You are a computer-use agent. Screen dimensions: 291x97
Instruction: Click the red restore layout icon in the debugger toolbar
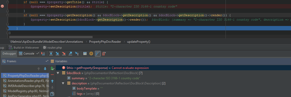tap(104, 54)
